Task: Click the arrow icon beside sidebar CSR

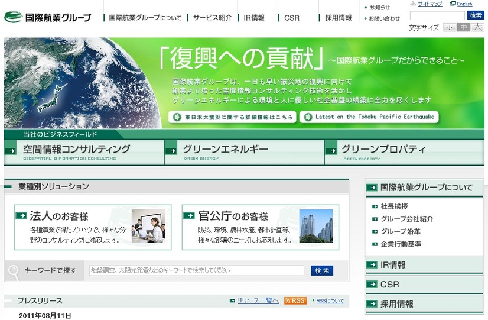Action: tap(372, 284)
